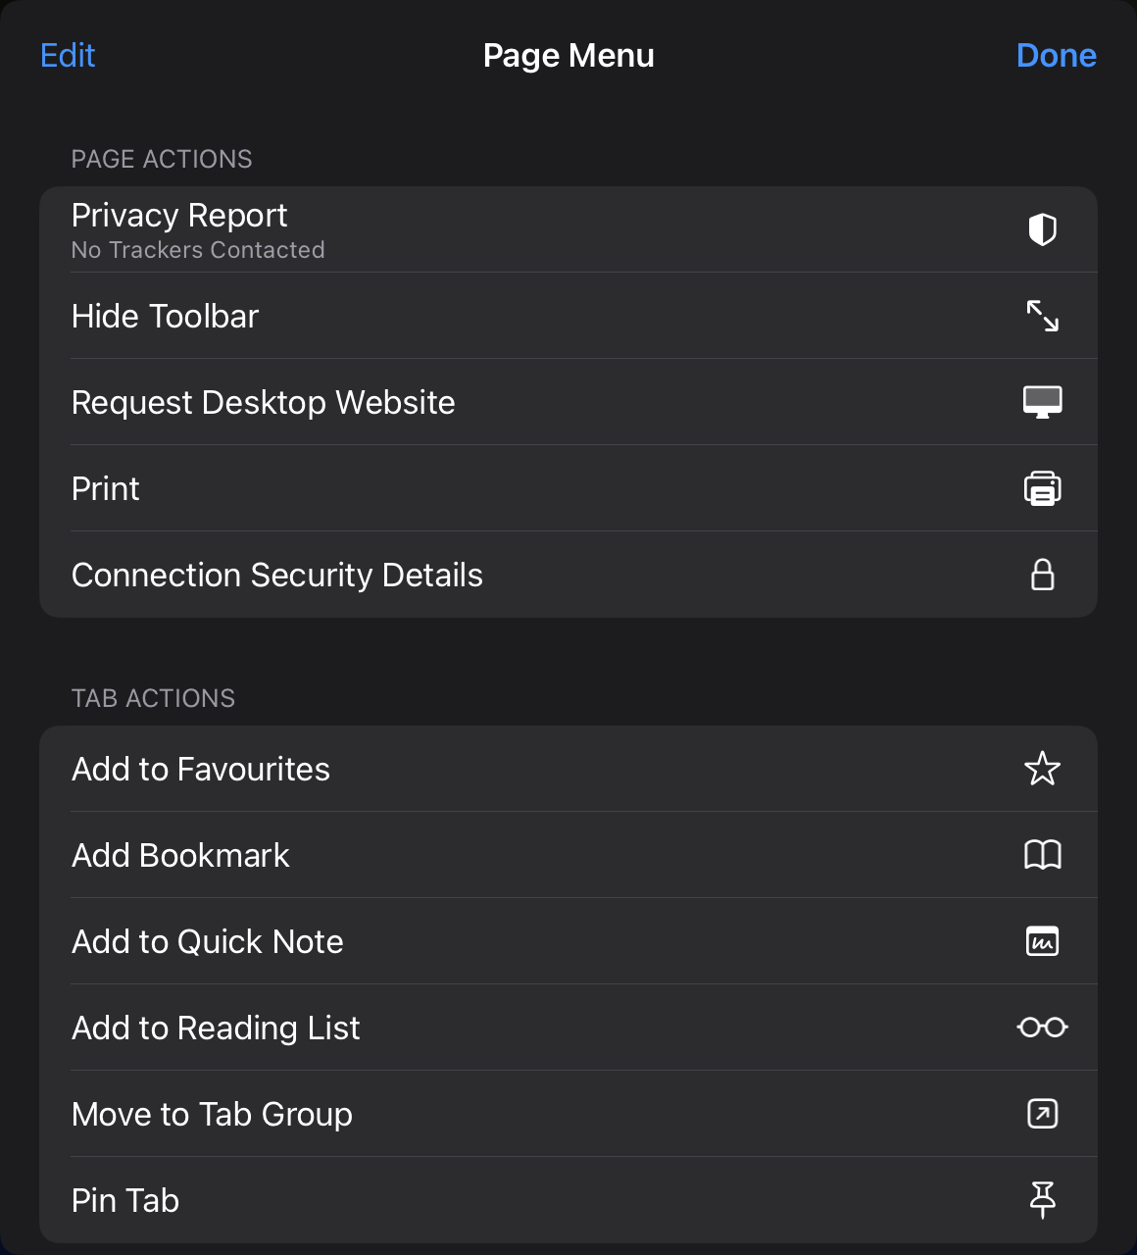Select Pin Tab label

(125, 1201)
